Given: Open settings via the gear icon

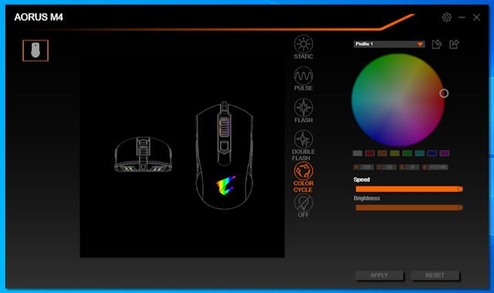Looking at the screenshot, I should [446, 17].
